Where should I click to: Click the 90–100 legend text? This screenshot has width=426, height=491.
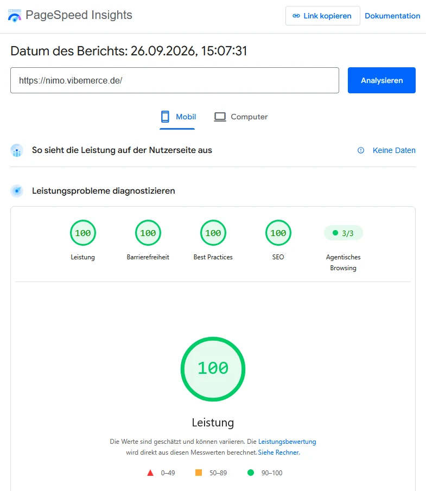pos(272,473)
